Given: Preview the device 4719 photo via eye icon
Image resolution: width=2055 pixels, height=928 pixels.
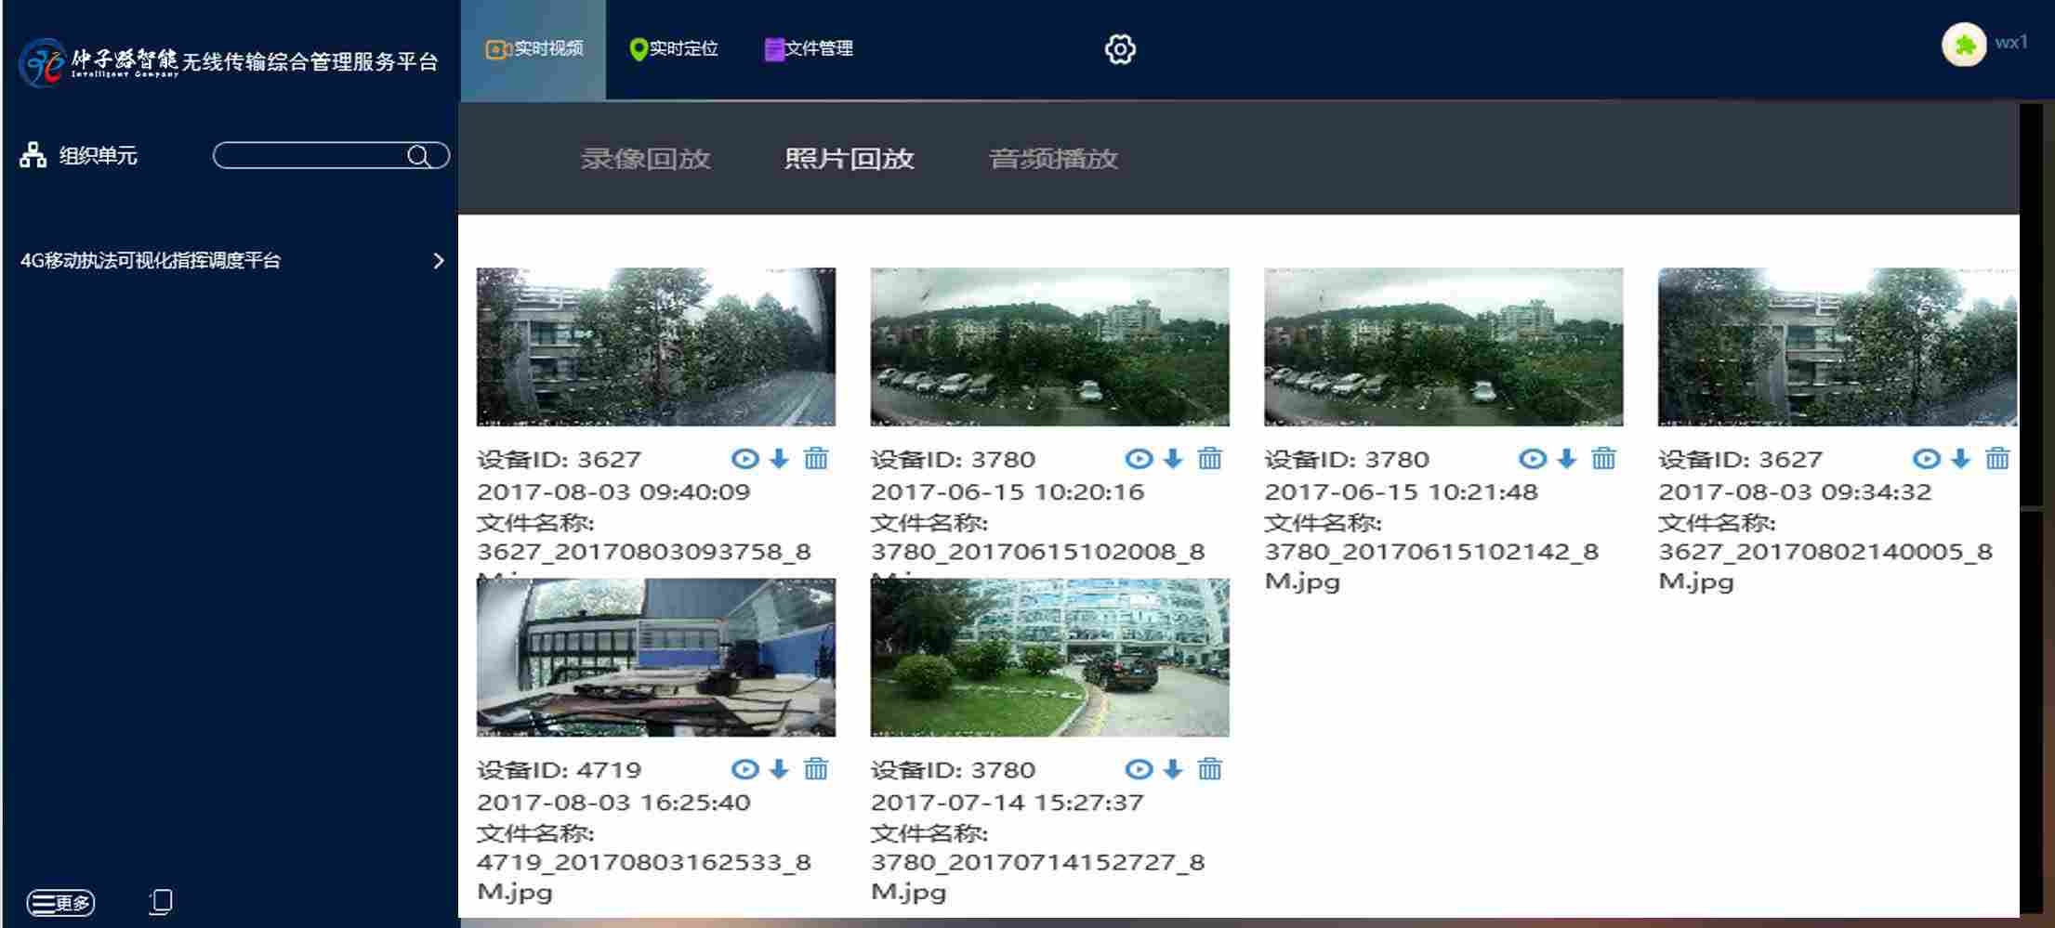Looking at the screenshot, I should 744,768.
